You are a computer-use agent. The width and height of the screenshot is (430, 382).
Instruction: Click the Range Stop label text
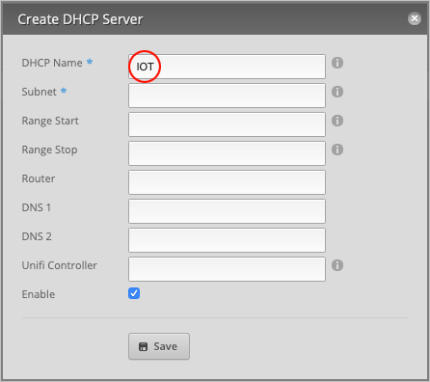49,150
